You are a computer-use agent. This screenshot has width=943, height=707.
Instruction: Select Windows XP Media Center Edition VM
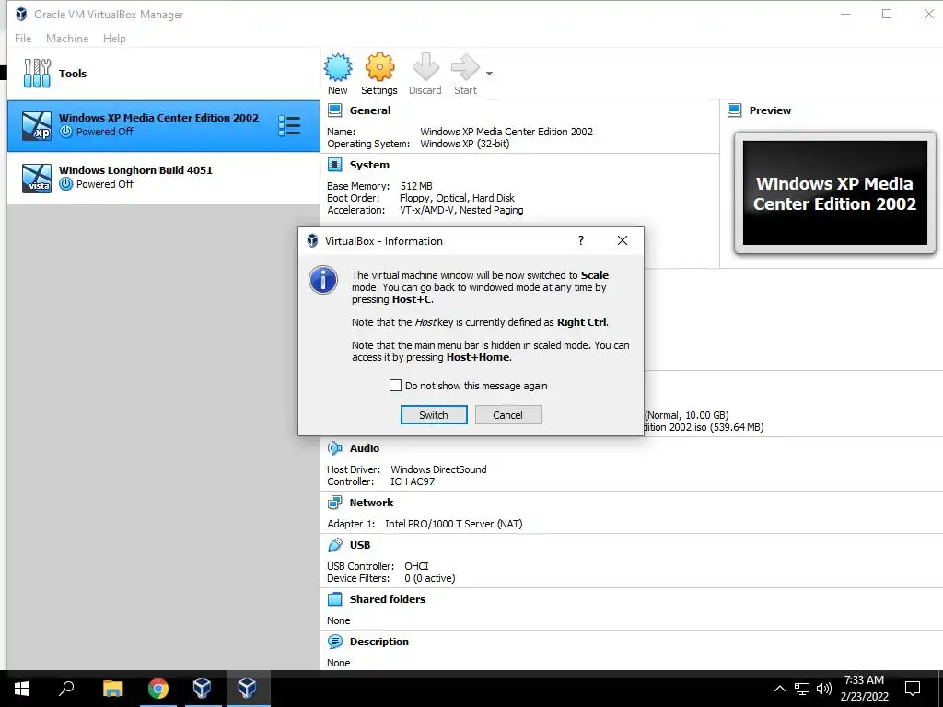pos(164,125)
